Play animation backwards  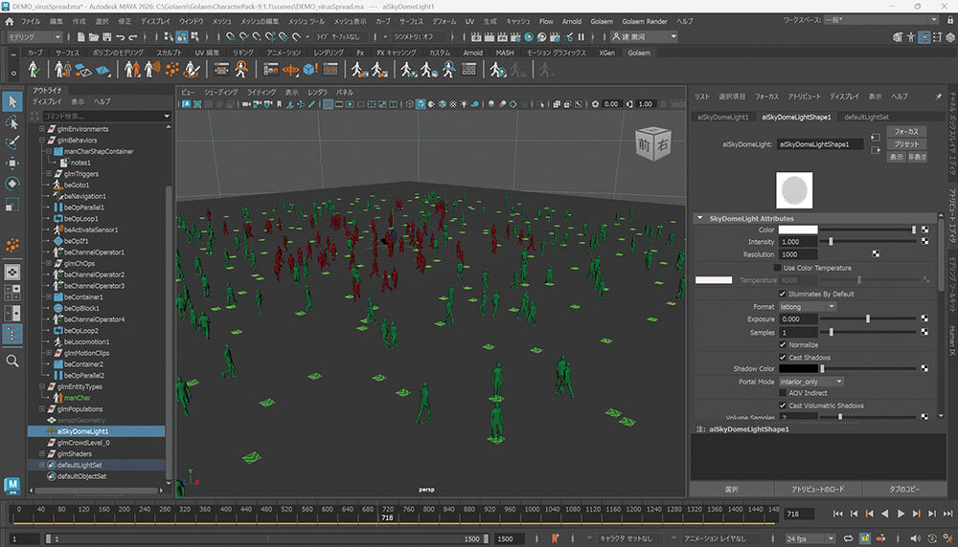click(884, 514)
